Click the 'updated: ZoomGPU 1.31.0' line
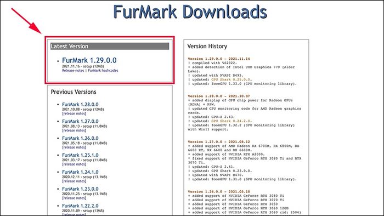Viewport: 384px width, 216px height. coord(242,179)
